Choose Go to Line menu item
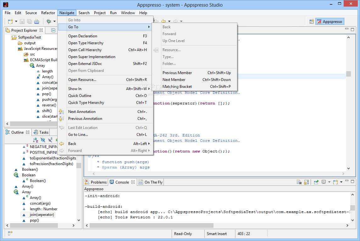Image resolution: width=360 pixels, height=241 pixels. [x=105, y=135]
